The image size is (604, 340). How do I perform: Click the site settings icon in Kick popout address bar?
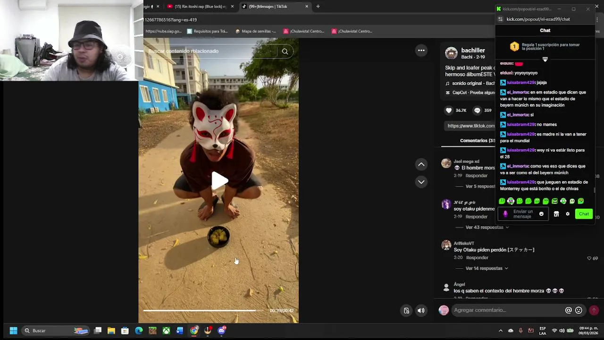[x=501, y=19]
